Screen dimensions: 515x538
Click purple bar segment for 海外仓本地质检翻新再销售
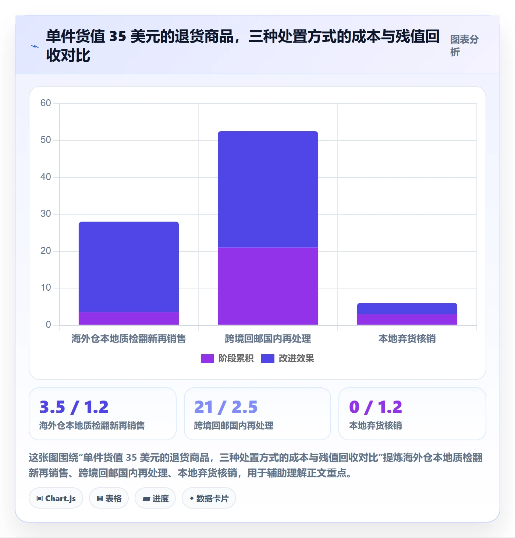pos(129,319)
